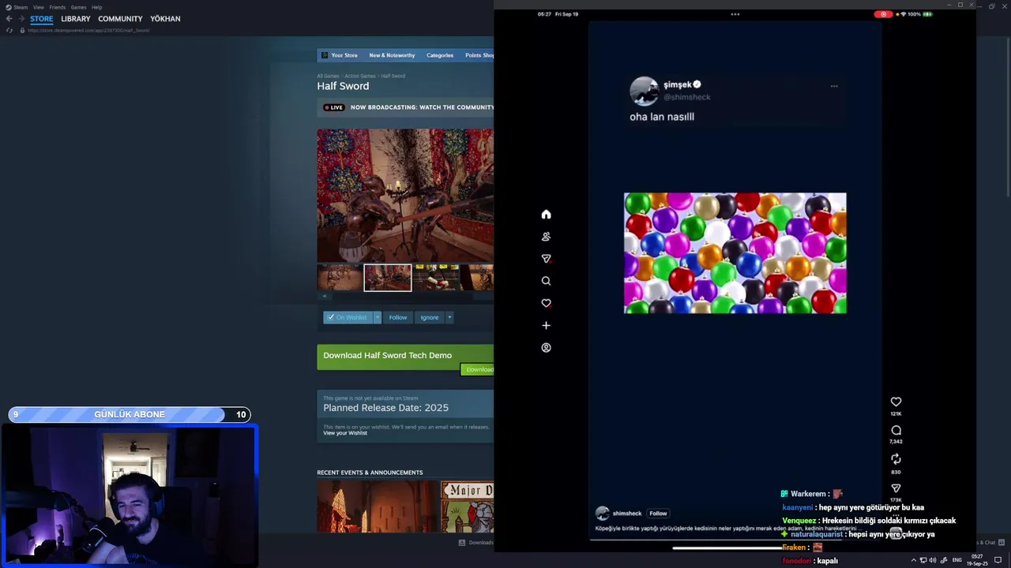The image size is (1011, 568).
Task: Open Categories in store nav
Action: tap(440, 55)
